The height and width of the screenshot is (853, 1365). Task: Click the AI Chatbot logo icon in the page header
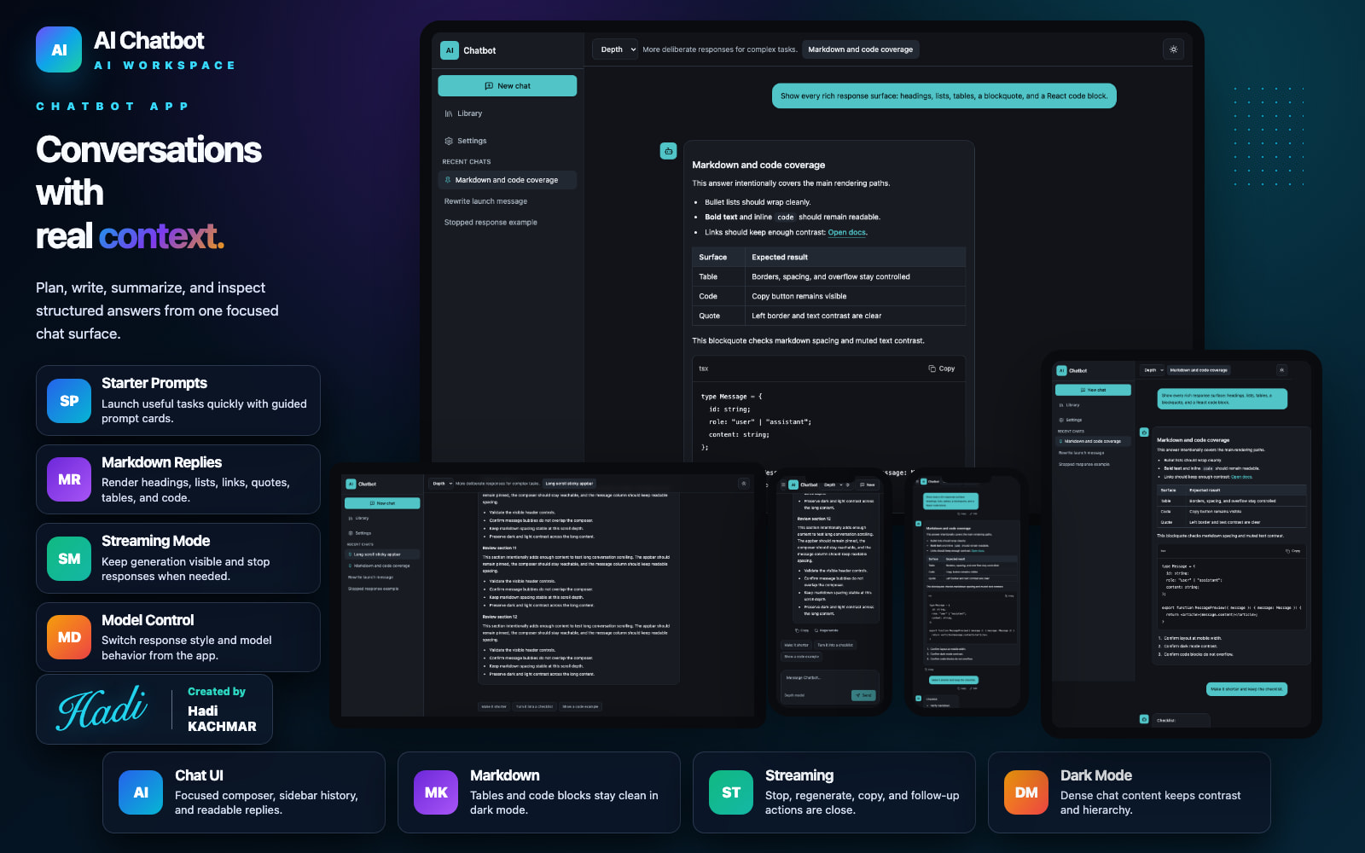pyautogui.click(x=59, y=49)
